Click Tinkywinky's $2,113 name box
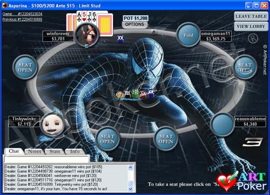The width and height of the screenshot is (270, 195). pos(24,122)
